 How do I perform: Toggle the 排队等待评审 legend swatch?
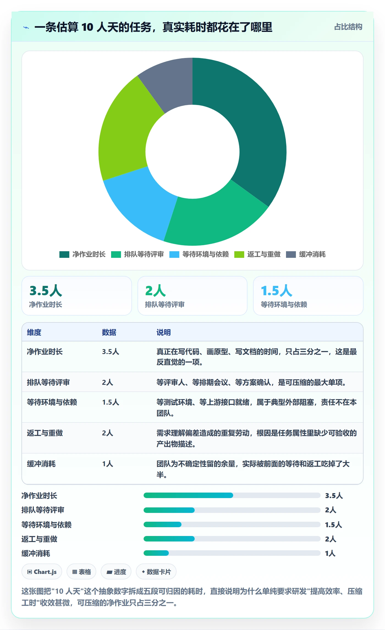[x=116, y=255]
